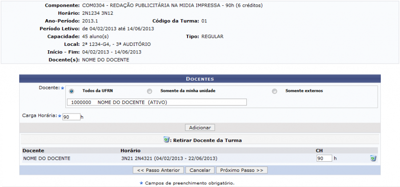This screenshot has height=187, width=400.
Task: Click the Somente da minha unidade label
Action: coord(188,91)
